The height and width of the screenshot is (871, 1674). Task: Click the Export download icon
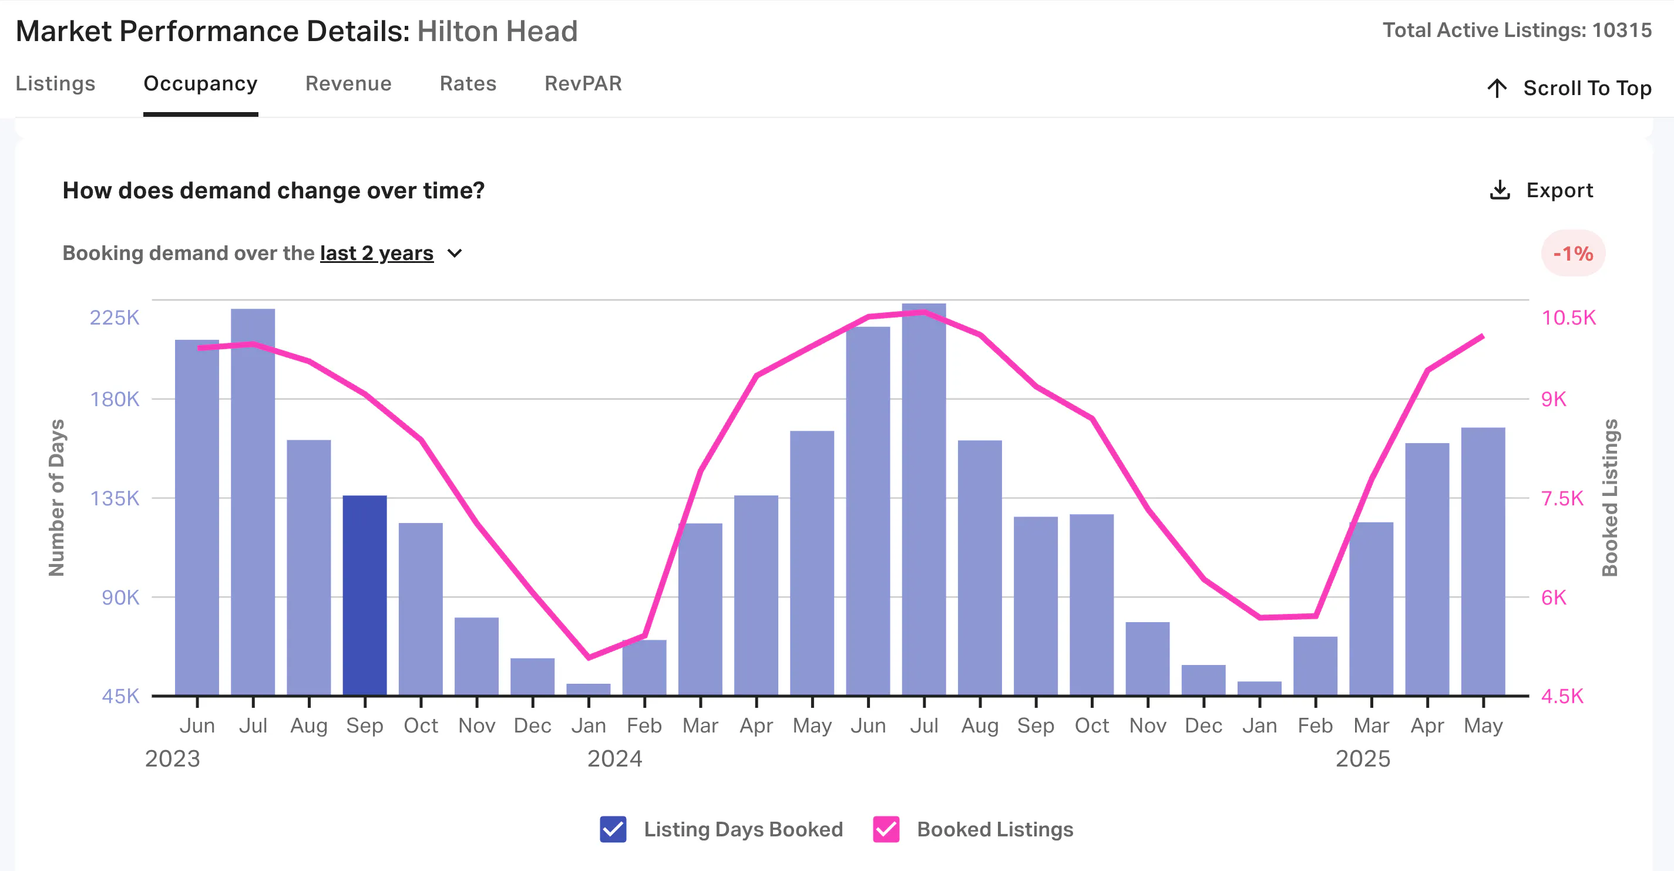click(1500, 190)
